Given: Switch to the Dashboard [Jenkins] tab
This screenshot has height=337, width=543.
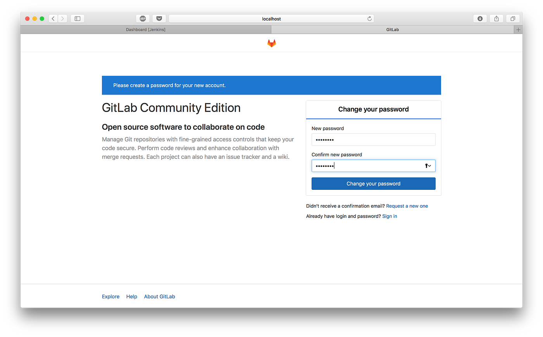Looking at the screenshot, I should (145, 29).
